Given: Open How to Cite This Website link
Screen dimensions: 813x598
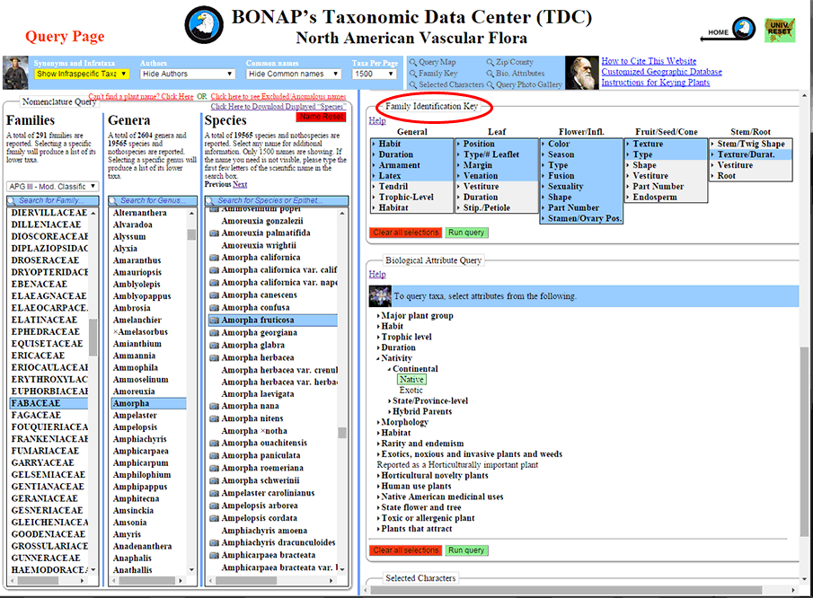Looking at the screenshot, I should (649, 61).
